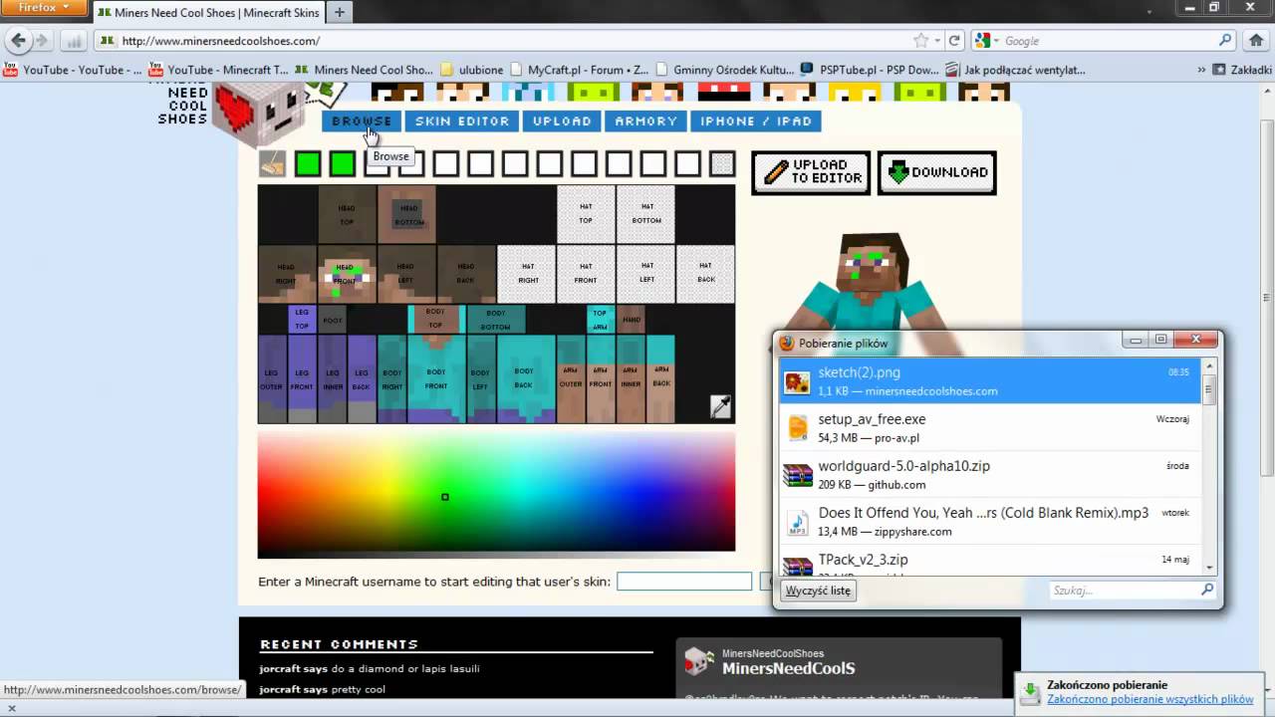Click the jorcraft says pretty cool comment
The height and width of the screenshot is (717, 1275).
coord(322,689)
